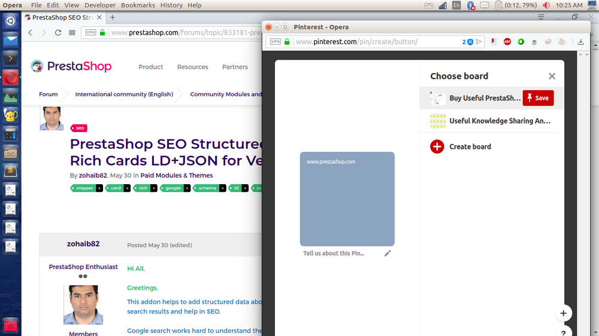Image resolution: width=599 pixels, height=336 pixels.
Task: Open the Product navigation item
Action: [x=150, y=67]
